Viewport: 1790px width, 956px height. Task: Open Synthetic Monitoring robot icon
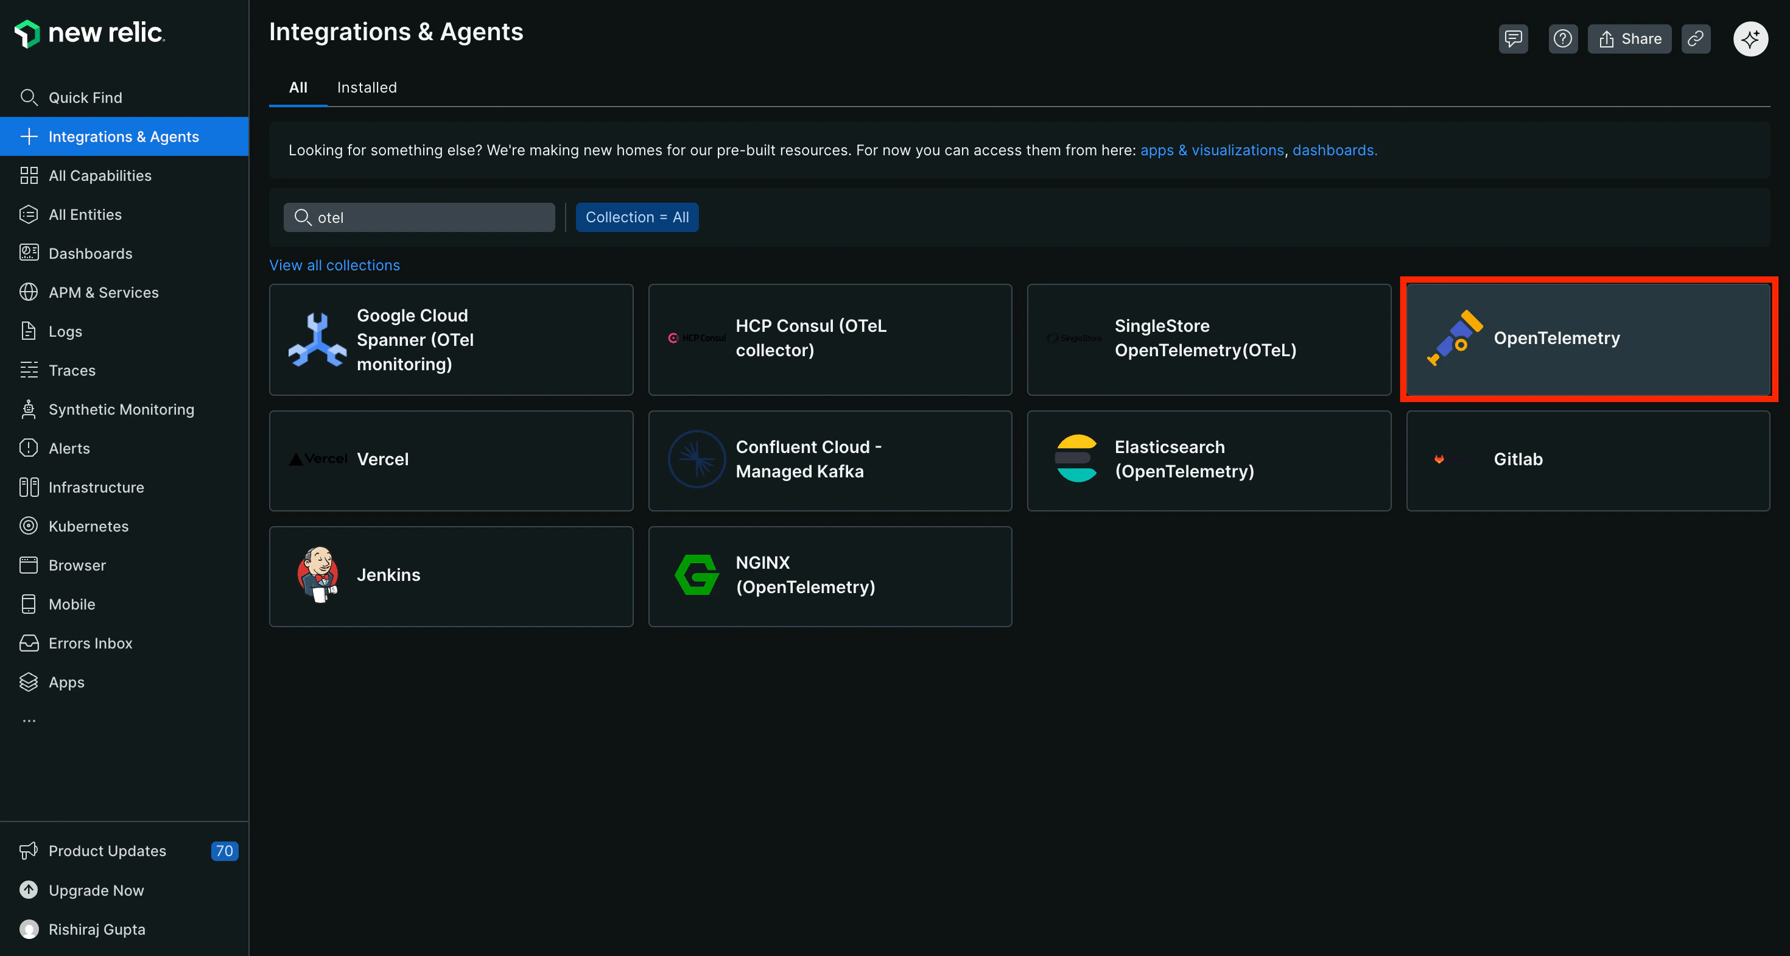point(29,409)
